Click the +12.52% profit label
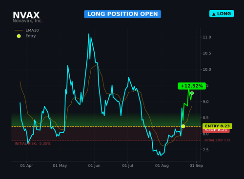The width and height of the screenshot is (244, 179). click(x=192, y=86)
